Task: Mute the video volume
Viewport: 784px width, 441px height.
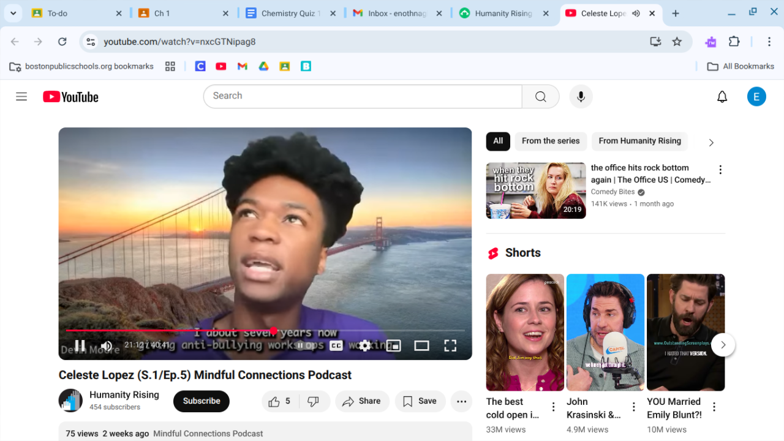Action: click(x=107, y=345)
